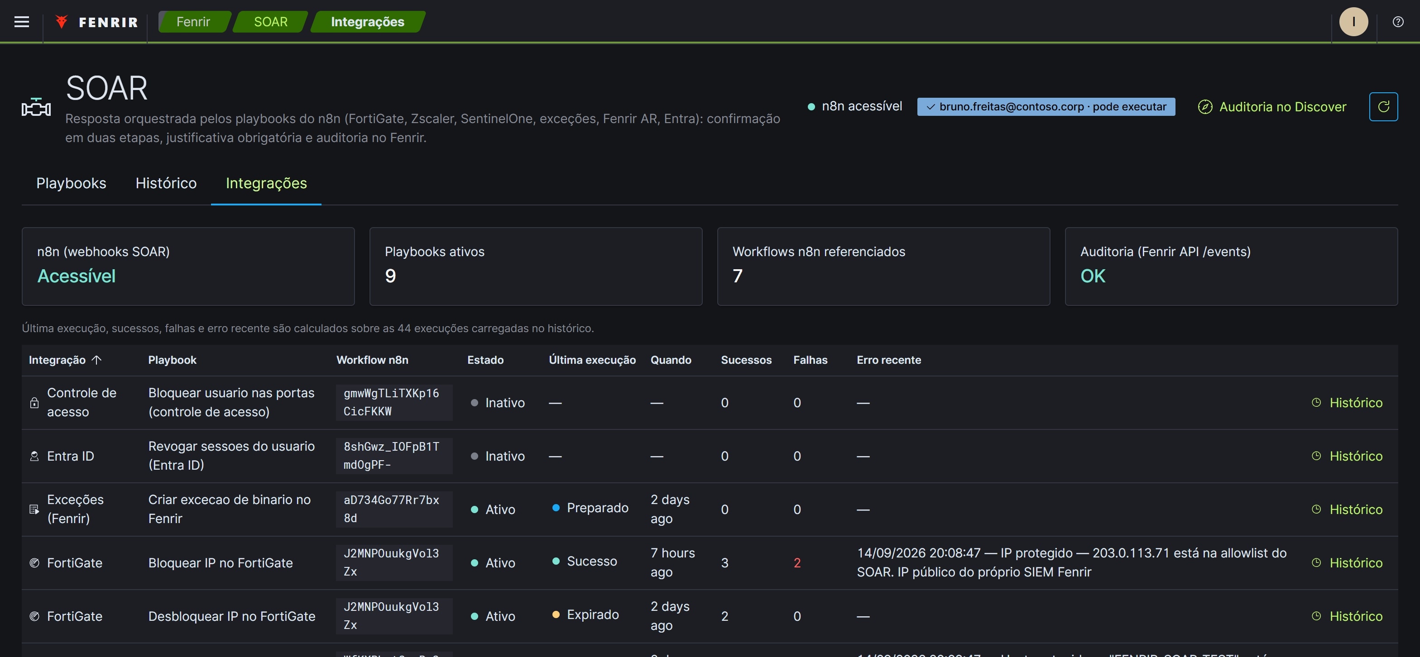
Task: Select the Integrações breadcrumb
Action: [368, 22]
